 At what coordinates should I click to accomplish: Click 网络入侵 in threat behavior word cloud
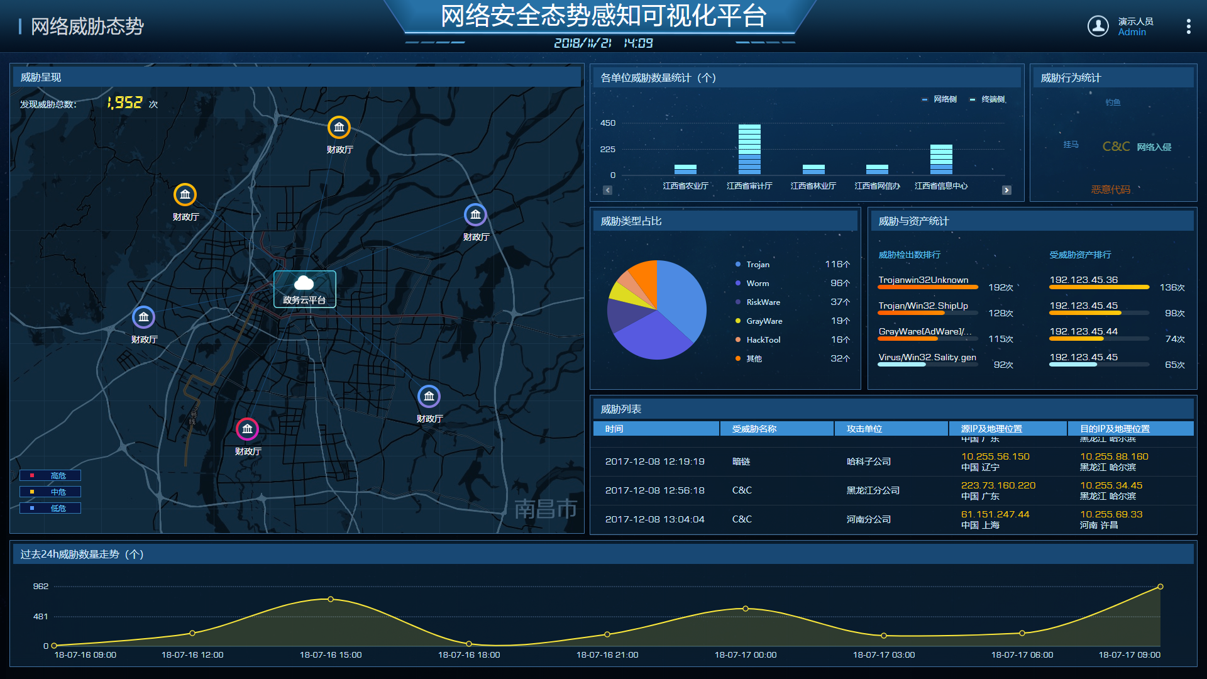pos(1154,147)
